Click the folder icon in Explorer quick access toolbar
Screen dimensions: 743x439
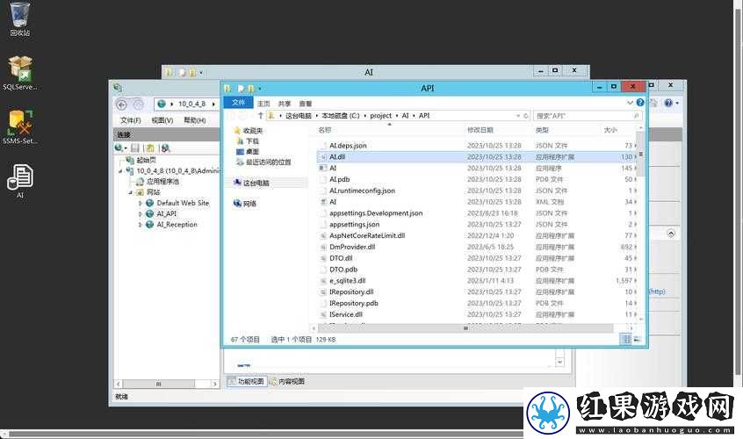[250, 89]
